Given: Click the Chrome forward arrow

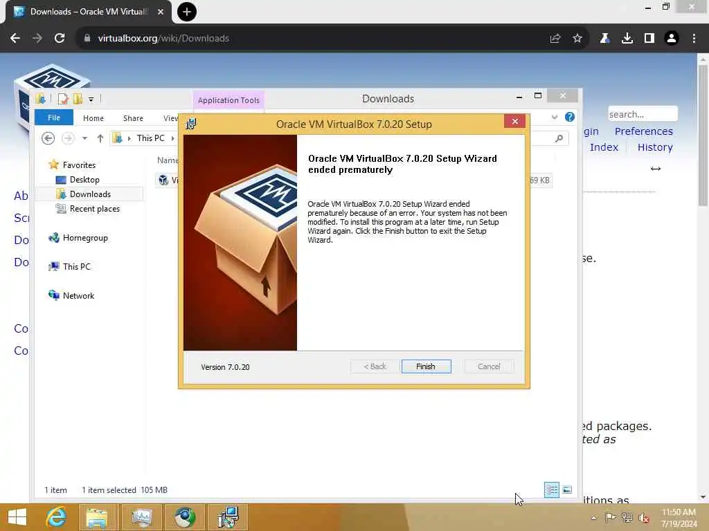Looking at the screenshot, I should [x=37, y=39].
